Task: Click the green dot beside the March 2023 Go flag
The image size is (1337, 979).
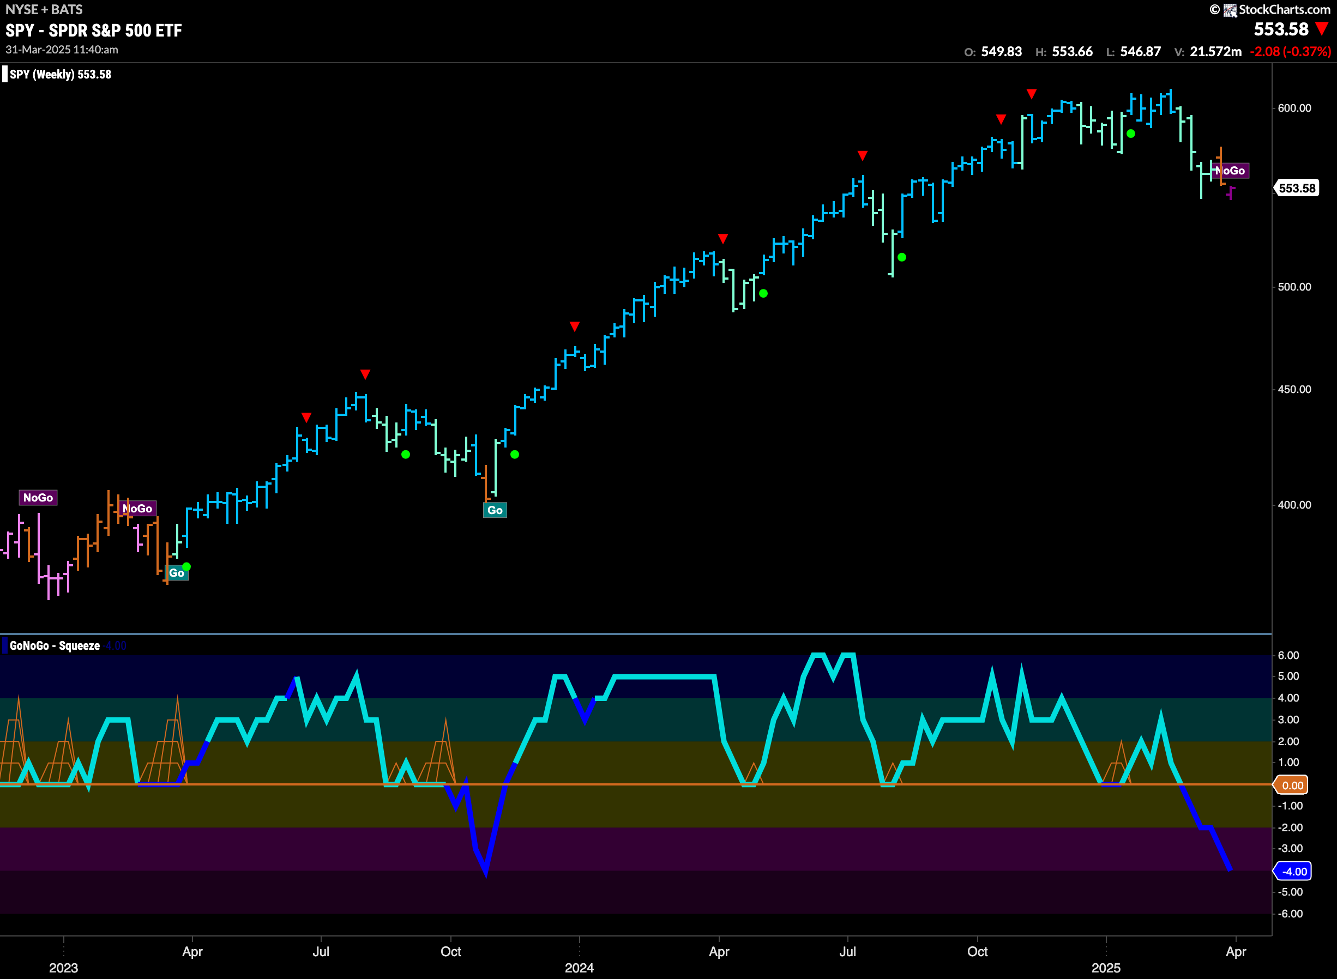Action: pyautogui.click(x=186, y=566)
